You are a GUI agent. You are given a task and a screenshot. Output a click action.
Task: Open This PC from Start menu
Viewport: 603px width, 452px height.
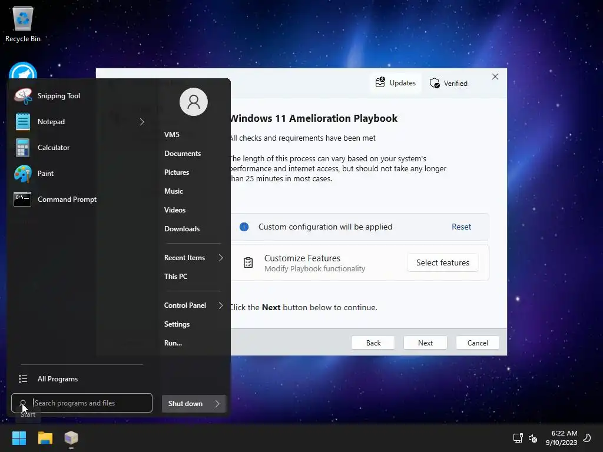175,277
